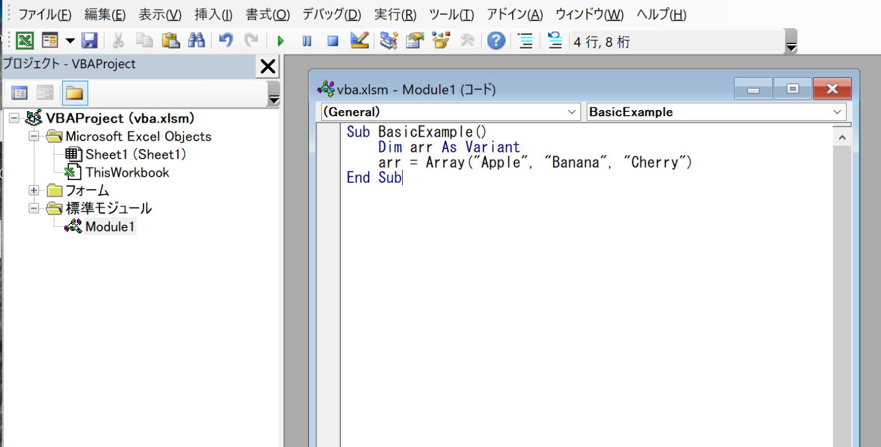
Task: Toggle Design Mode in the toolbar
Action: pyautogui.click(x=360, y=41)
